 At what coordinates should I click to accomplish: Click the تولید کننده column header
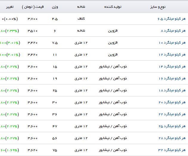click(113, 7)
